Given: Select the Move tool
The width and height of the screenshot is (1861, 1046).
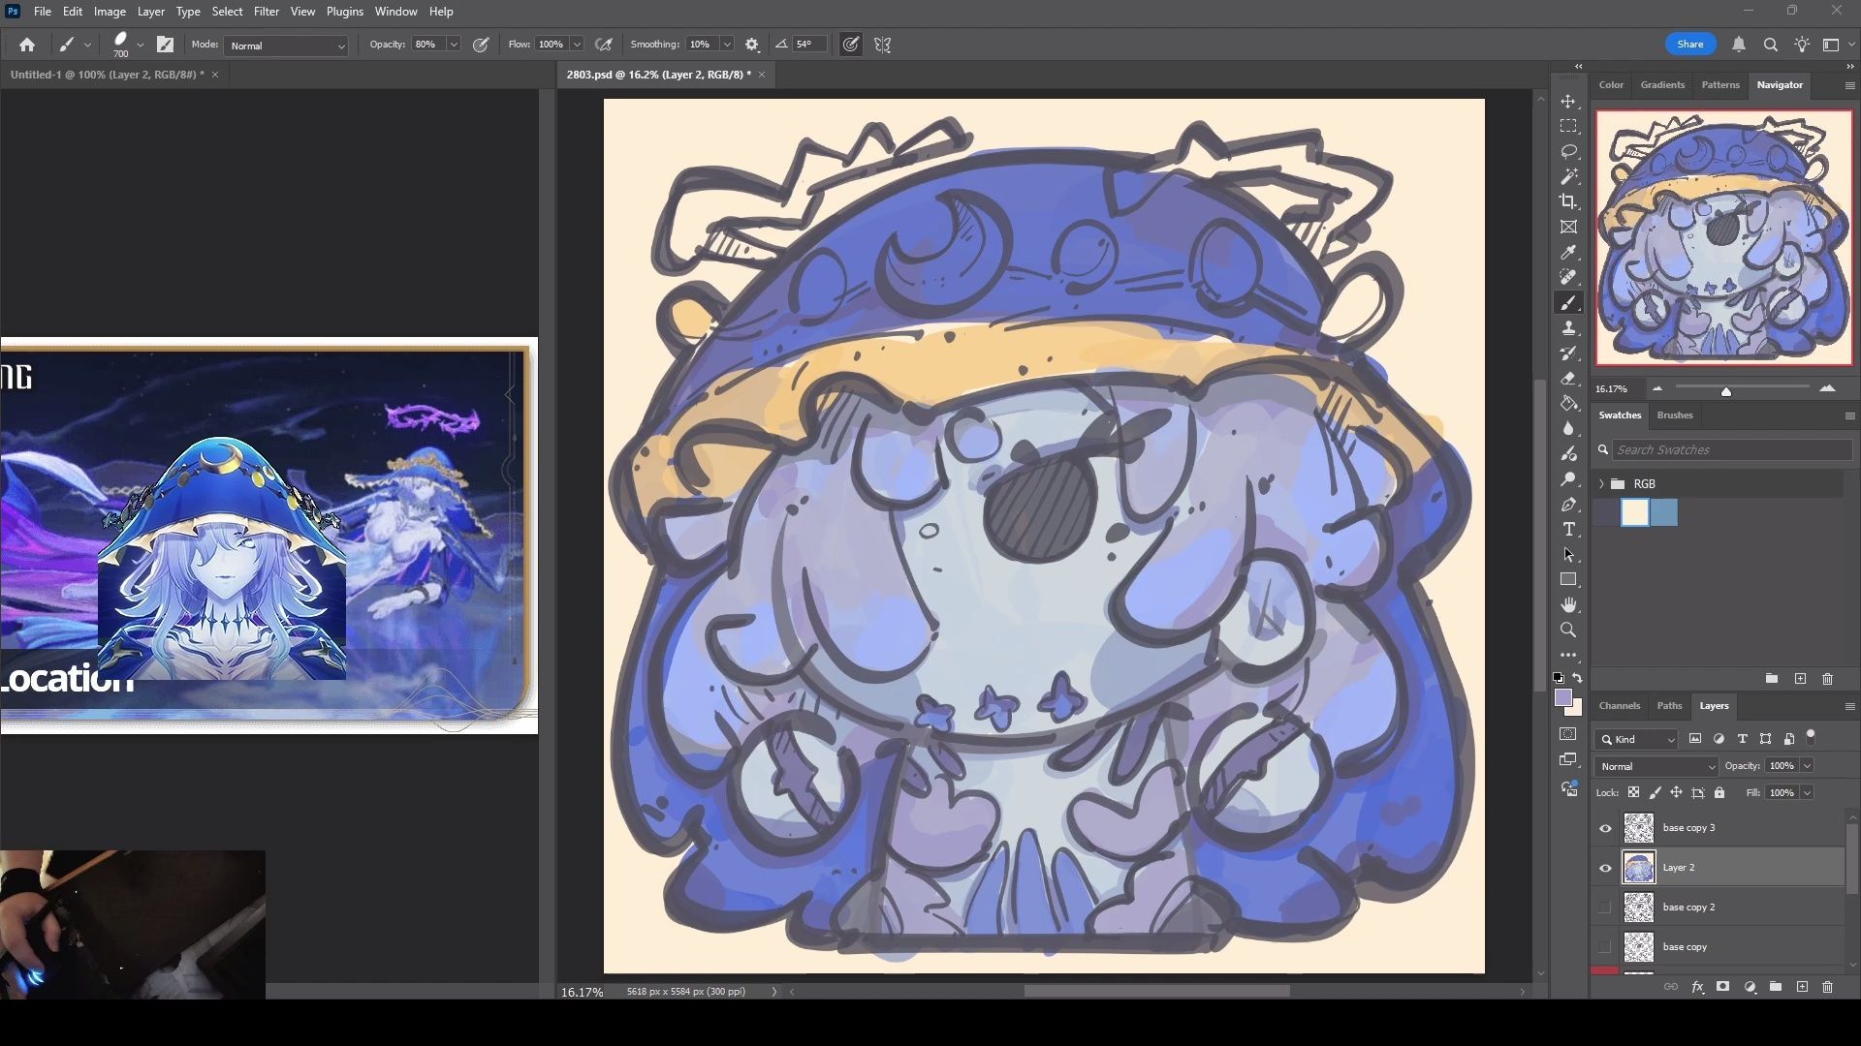Looking at the screenshot, I should click(x=1568, y=102).
